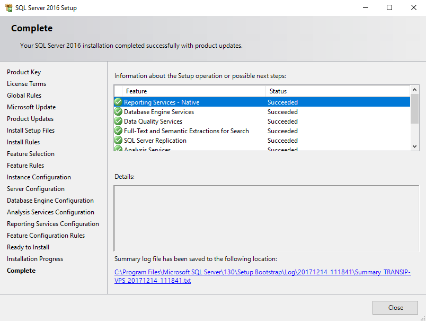Click the Close button at the bottom
This screenshot has width=426, height=321.
(x=395, y=308)
